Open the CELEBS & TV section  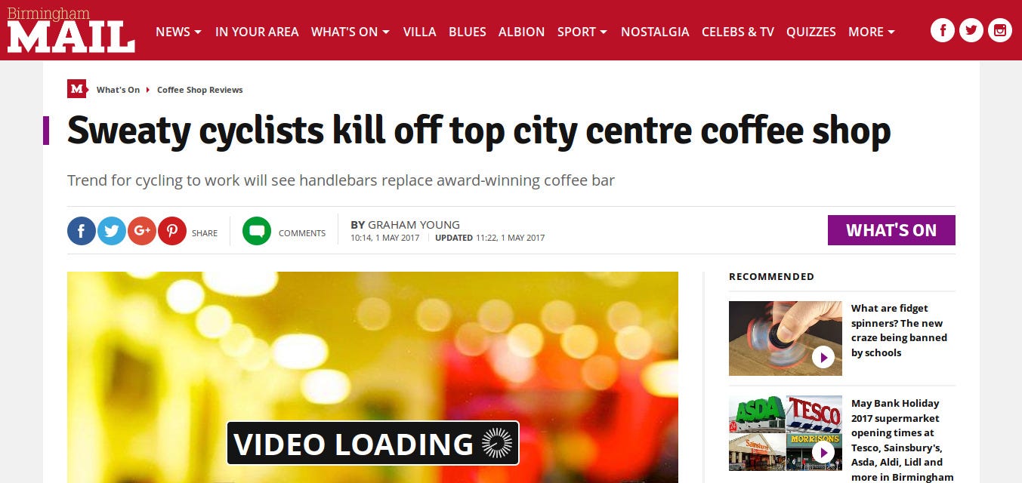pos(738,32)
